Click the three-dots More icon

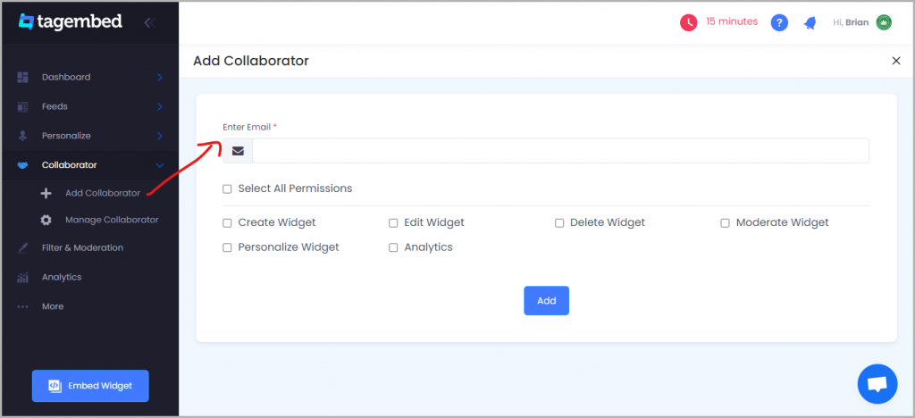[22, 306]
